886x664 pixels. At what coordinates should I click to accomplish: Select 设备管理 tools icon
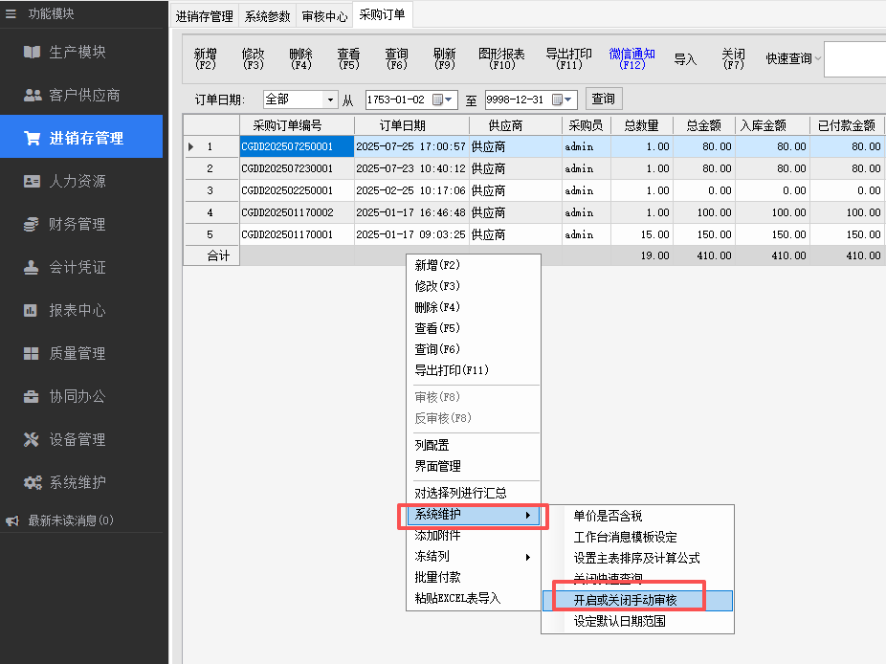tap(32, 439)
